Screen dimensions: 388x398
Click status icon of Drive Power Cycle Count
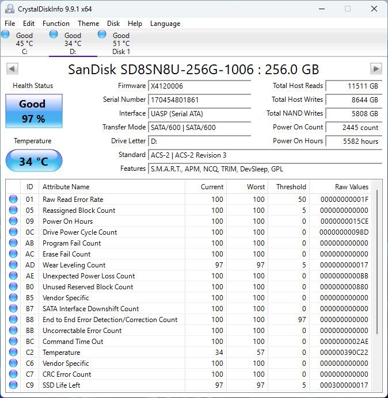tap(13, 232)
